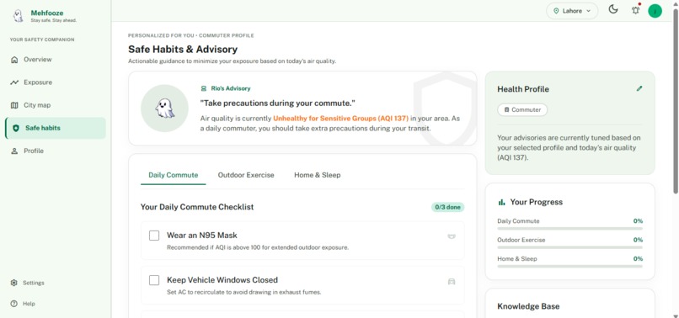The image size is (679, 318).
Task: Click Rio's ghost avatar image
Action: 164,109
